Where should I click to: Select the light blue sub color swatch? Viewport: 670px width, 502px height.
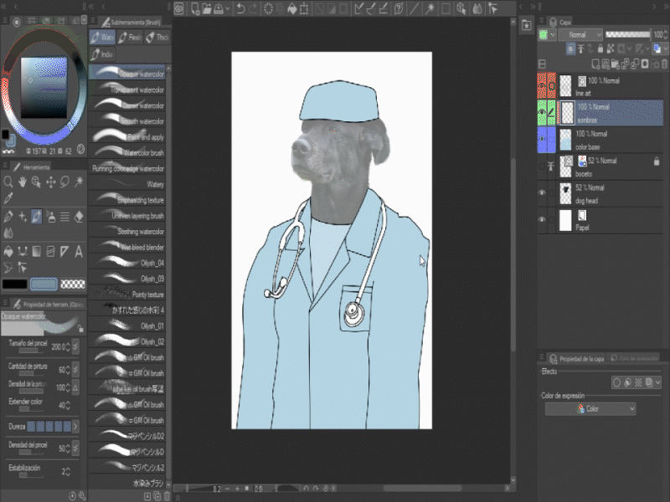44,284
